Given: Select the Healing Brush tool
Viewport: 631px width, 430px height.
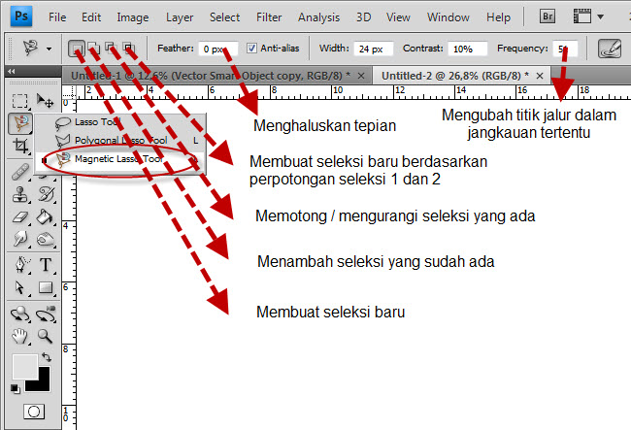Looking at the screenshot, I should (20, 172).
